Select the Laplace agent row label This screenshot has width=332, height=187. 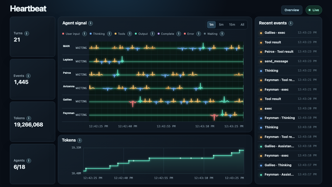(x=68, y=60)
